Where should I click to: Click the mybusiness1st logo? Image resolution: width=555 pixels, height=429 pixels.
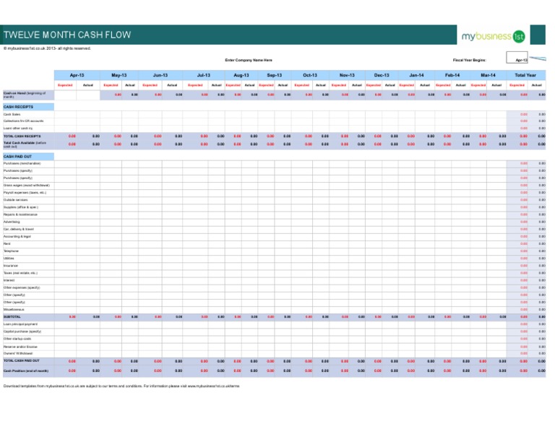(493, 36)
